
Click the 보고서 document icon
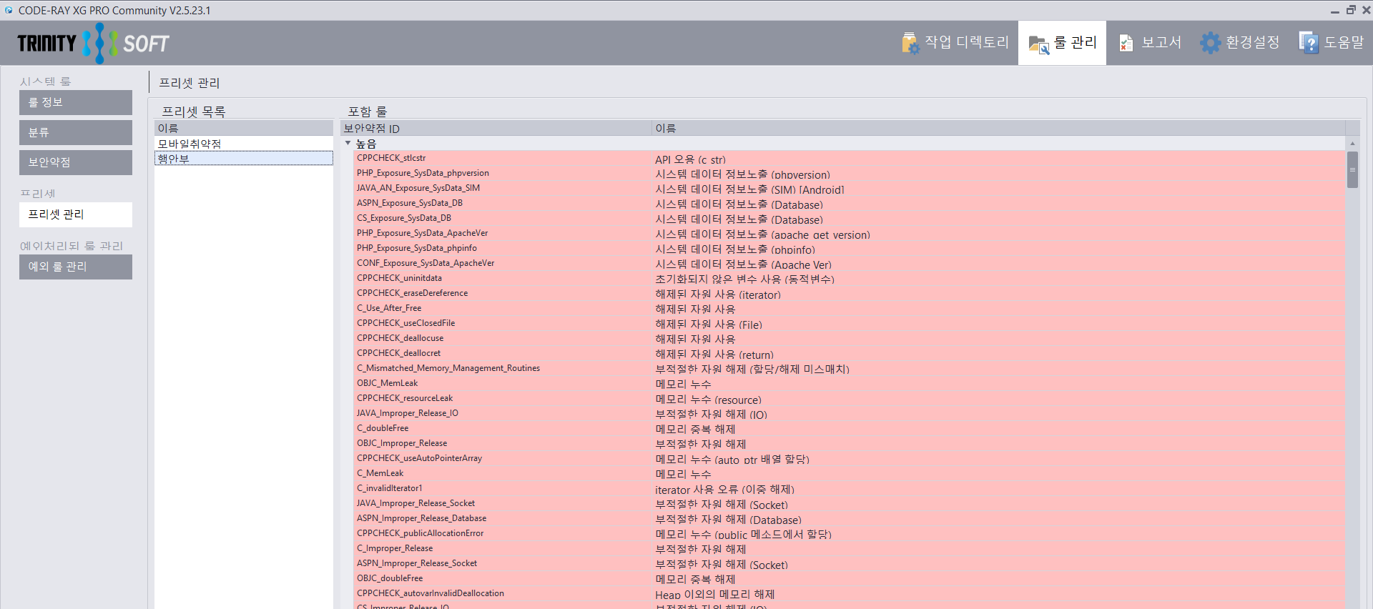click(1126, 43)
